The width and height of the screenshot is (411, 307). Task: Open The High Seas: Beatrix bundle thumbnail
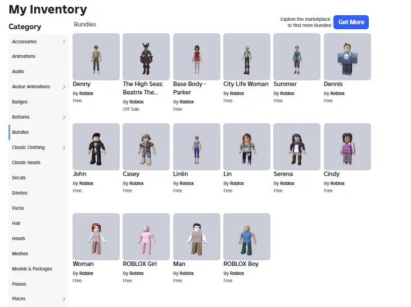[x=146, y=57]
